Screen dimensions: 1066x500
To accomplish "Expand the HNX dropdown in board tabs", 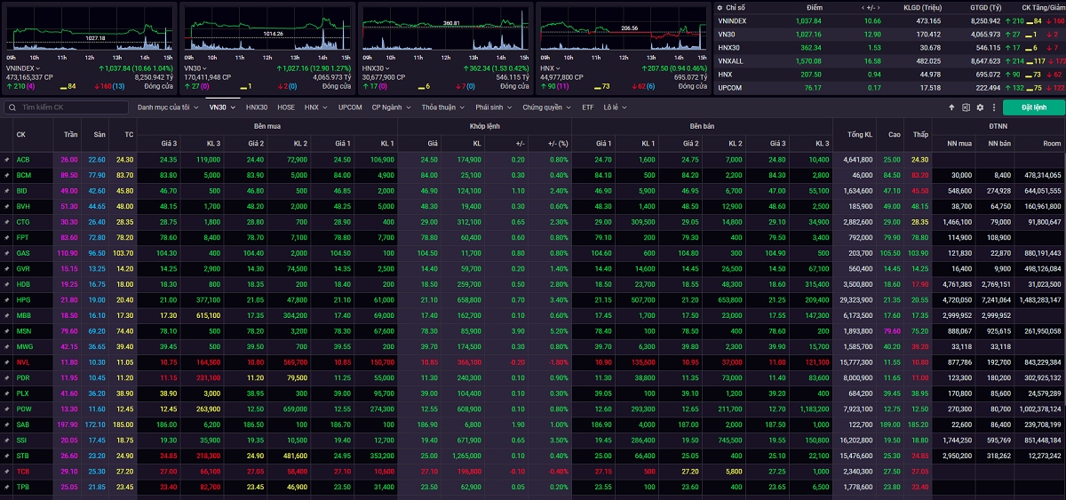I will (314, 107).
